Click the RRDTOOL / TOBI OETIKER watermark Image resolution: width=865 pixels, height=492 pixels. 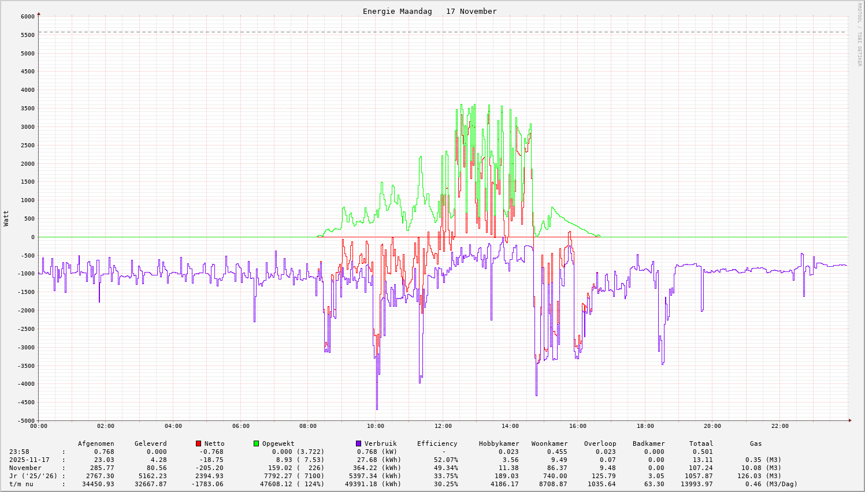click(x=859, y=34)
